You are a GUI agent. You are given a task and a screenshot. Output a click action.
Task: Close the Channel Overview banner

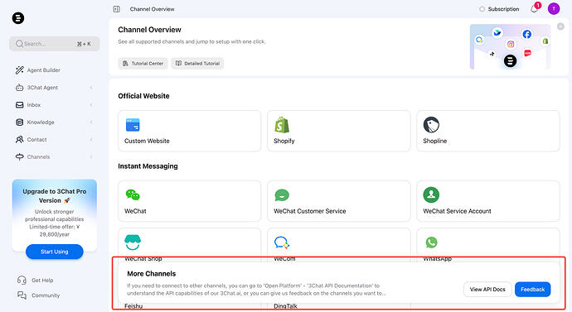560,26
